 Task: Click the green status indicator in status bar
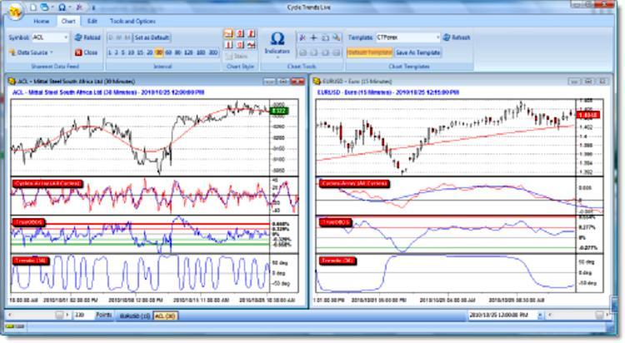click(9, 326)
